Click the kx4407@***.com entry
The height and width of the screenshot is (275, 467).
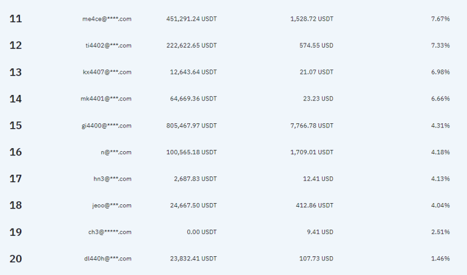(x=107, y=72)
